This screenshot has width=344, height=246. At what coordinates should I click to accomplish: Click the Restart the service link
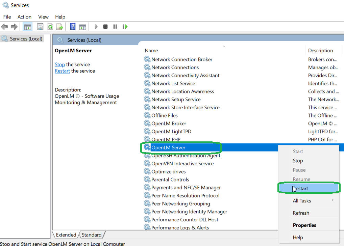click(x=62, y=71)
